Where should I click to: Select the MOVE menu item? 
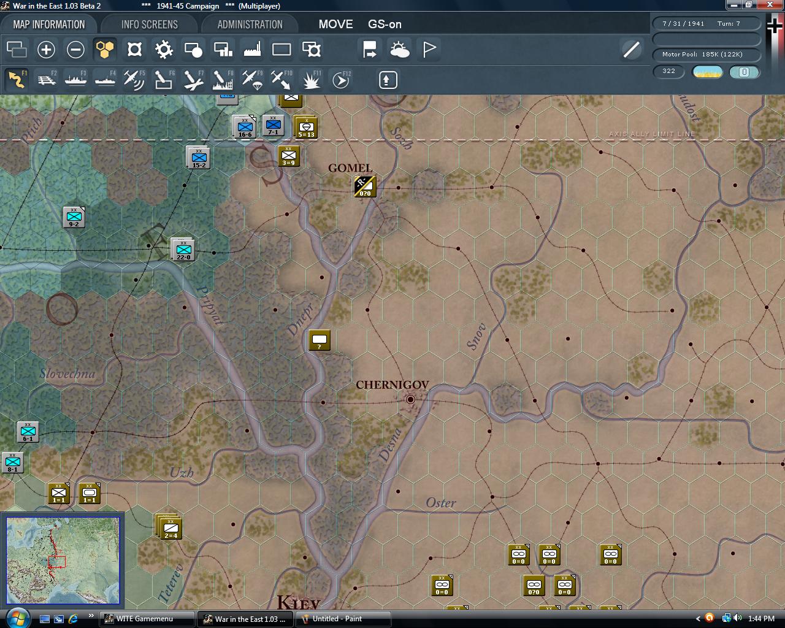click(x=335, y=25)
